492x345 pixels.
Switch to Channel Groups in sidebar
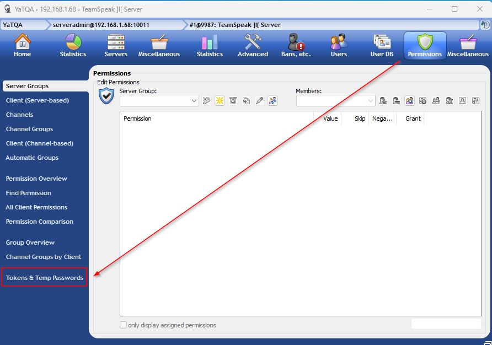click(29, 129)
